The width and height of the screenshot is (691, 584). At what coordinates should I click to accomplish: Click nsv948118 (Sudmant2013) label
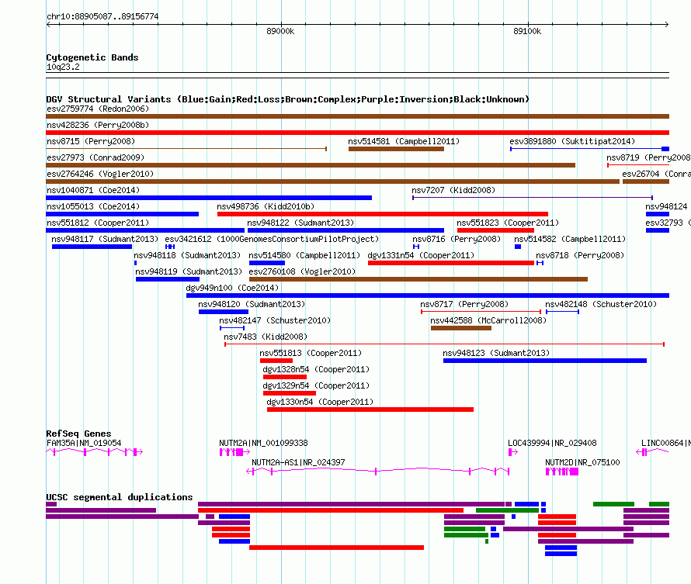[187, 255]
